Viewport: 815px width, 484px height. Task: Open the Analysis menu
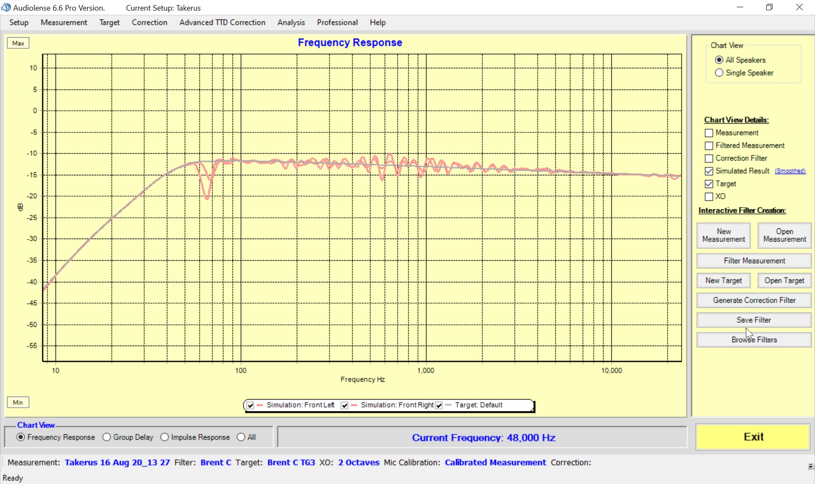click(x=291, y=23)
